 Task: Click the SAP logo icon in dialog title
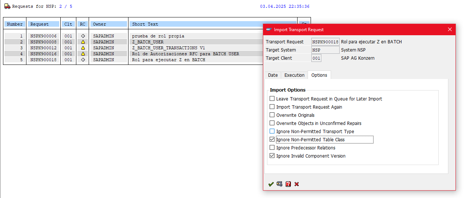coord(269,29)
